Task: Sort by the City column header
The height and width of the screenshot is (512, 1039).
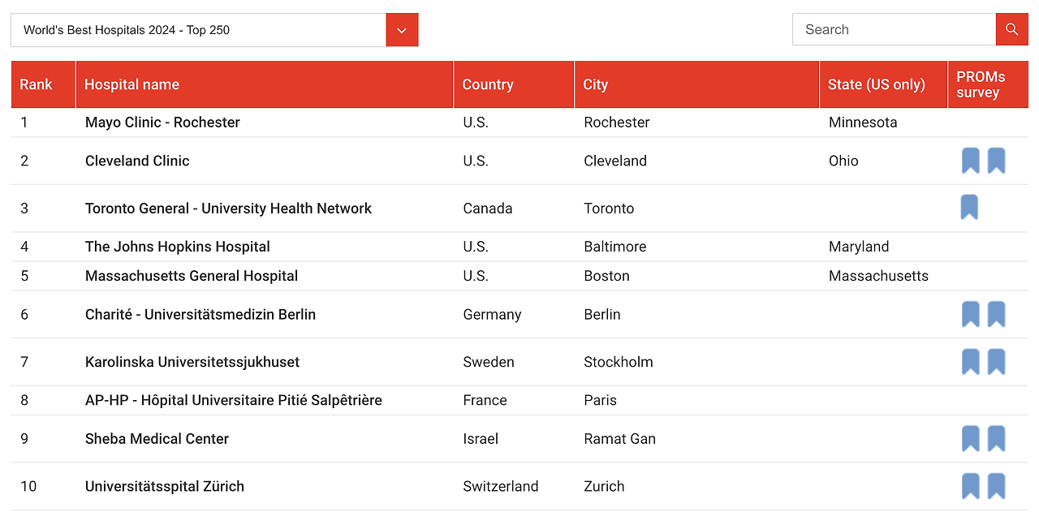Action: [696, 84]
